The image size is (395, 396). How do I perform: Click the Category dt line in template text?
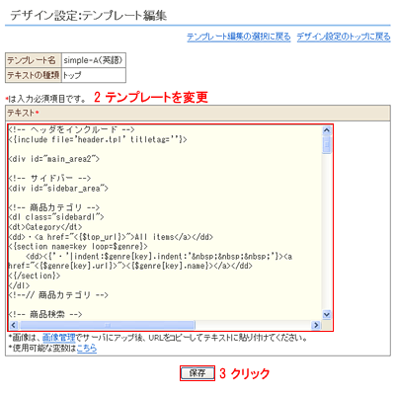point(45,227)
